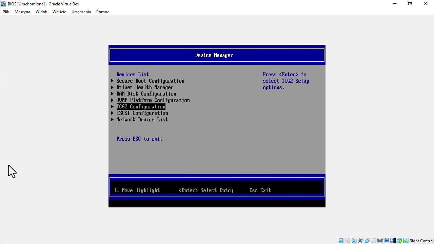Expand the Network Device List entry

click(x=142, y=119)
